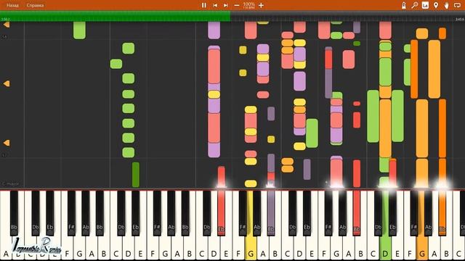
Task: Go back via the Назад menu
Action: [x=12, y=5]
